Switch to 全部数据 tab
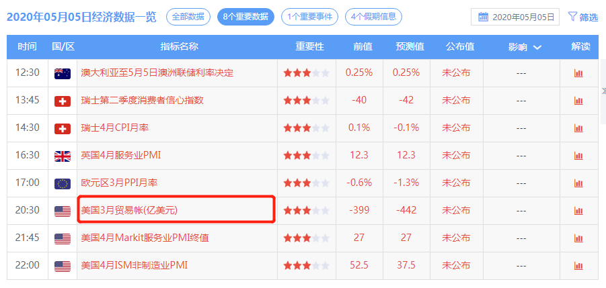 pos(188,17)
